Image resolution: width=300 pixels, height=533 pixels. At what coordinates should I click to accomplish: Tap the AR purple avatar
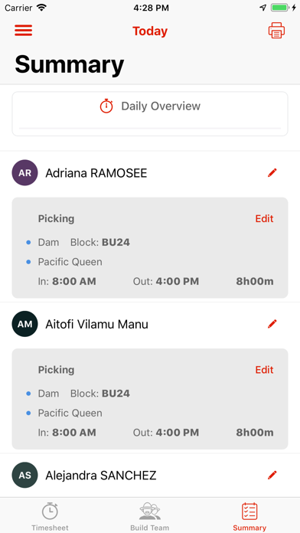[24, 172]
